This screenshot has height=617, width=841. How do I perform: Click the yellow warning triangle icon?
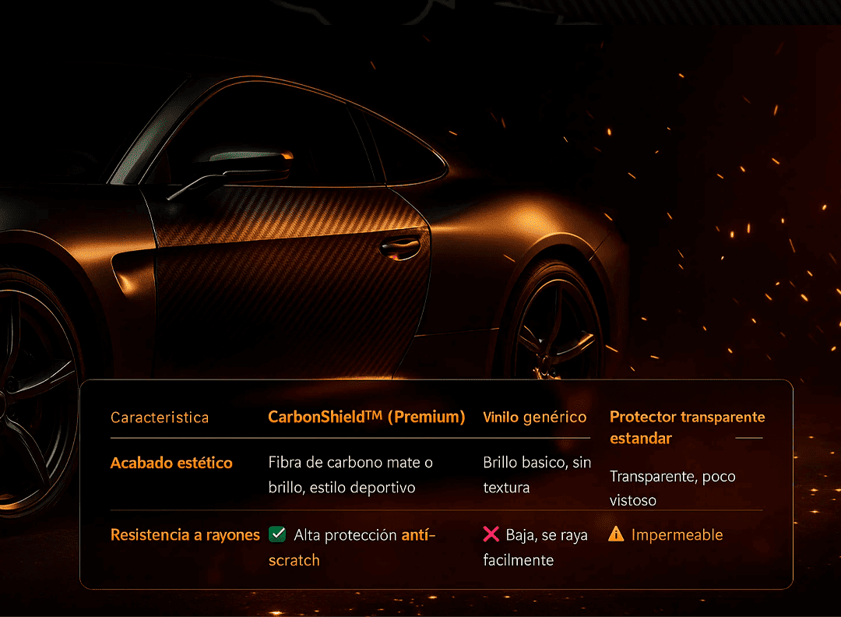(616, 534)
